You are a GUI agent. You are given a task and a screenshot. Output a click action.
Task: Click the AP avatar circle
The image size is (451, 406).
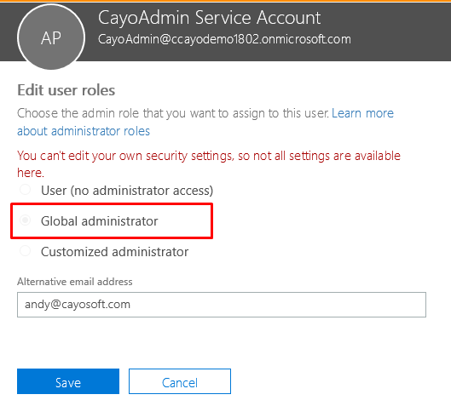point(51,37)
